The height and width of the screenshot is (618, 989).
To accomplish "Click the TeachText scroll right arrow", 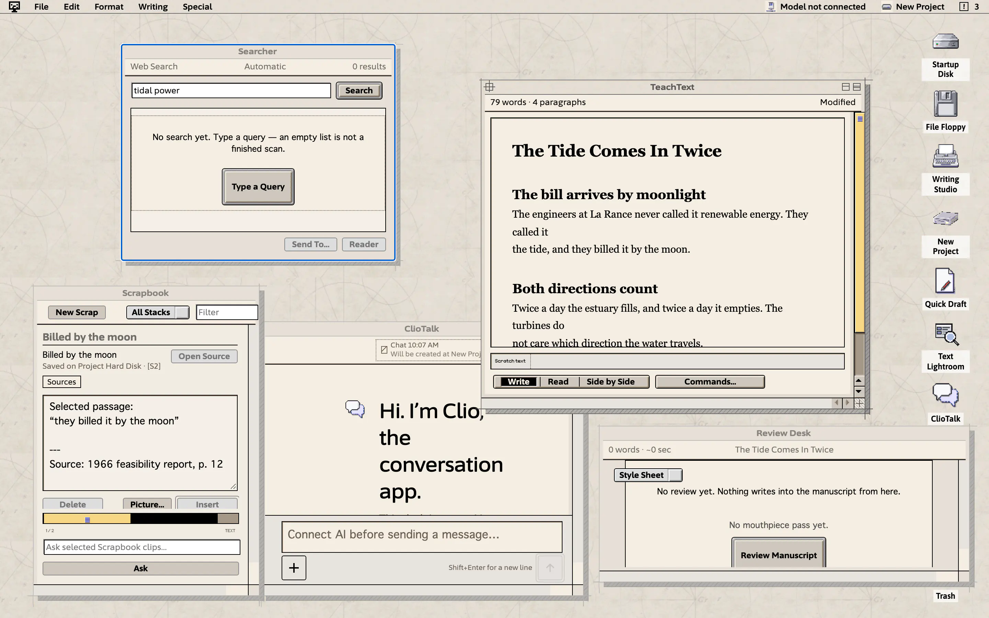I will pos(847,403).
